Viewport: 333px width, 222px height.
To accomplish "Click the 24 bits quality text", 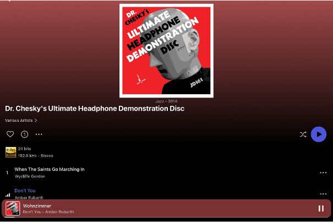I will pyautogui.click(x=24, y=149).
